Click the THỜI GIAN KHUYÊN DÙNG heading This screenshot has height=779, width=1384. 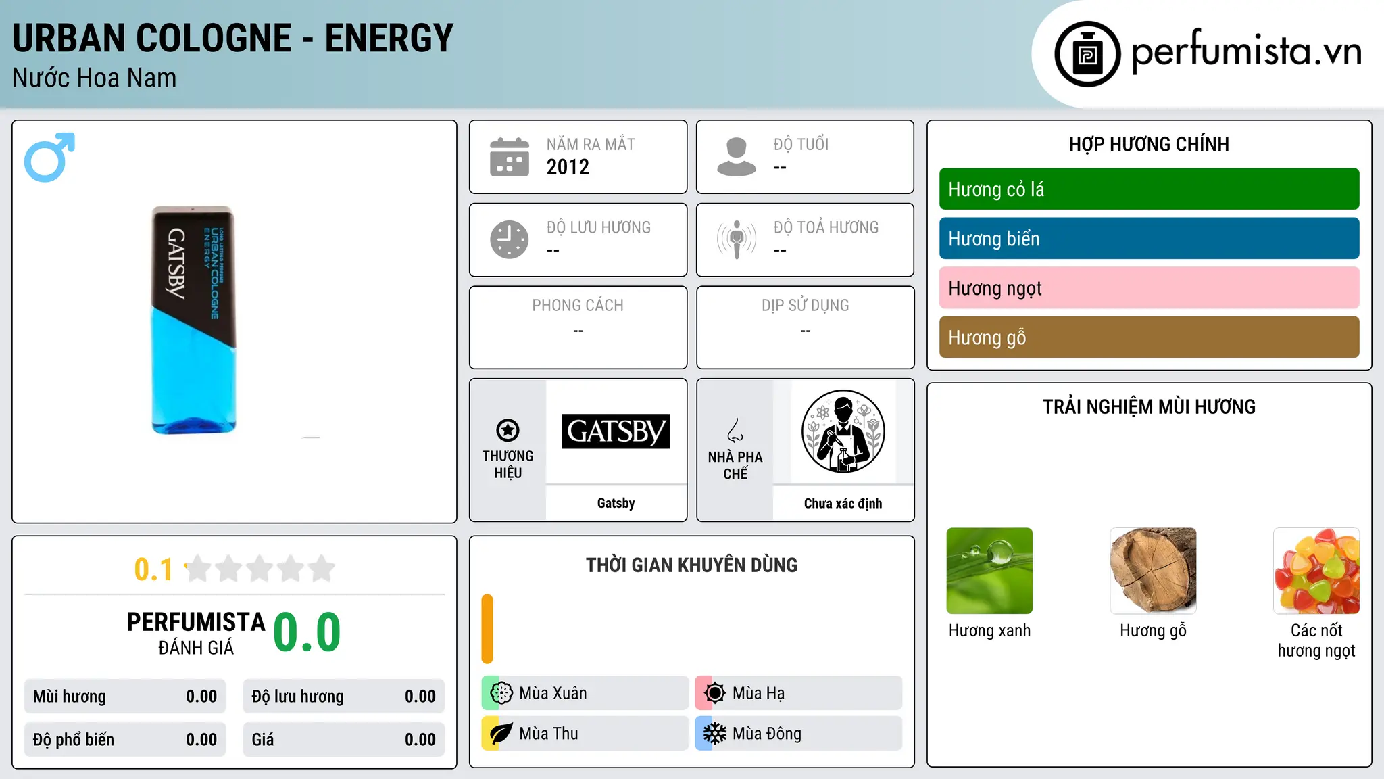[691, 565]
